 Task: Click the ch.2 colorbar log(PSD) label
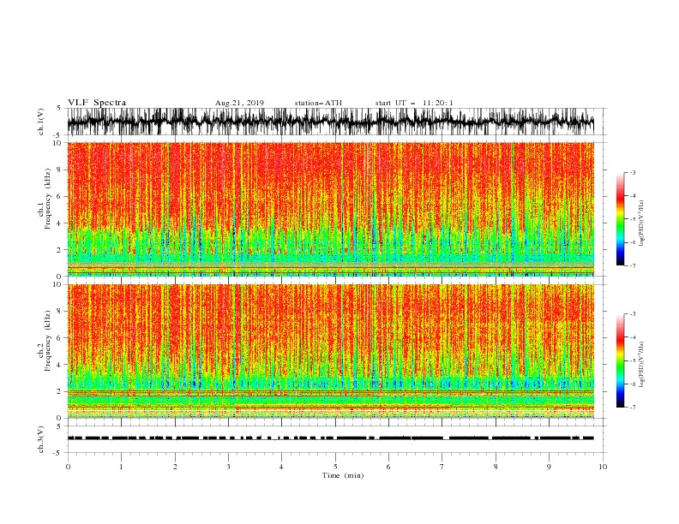click(x=641, y=365)
